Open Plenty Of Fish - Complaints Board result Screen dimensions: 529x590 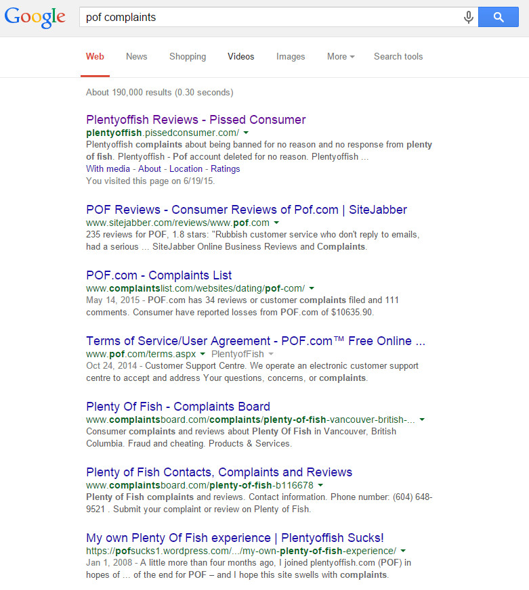(178, 407)
